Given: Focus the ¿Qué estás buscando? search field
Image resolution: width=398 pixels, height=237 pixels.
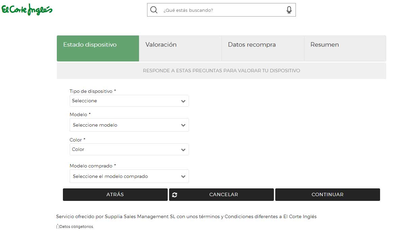Looking at the screenshot, I should point(221,10).
